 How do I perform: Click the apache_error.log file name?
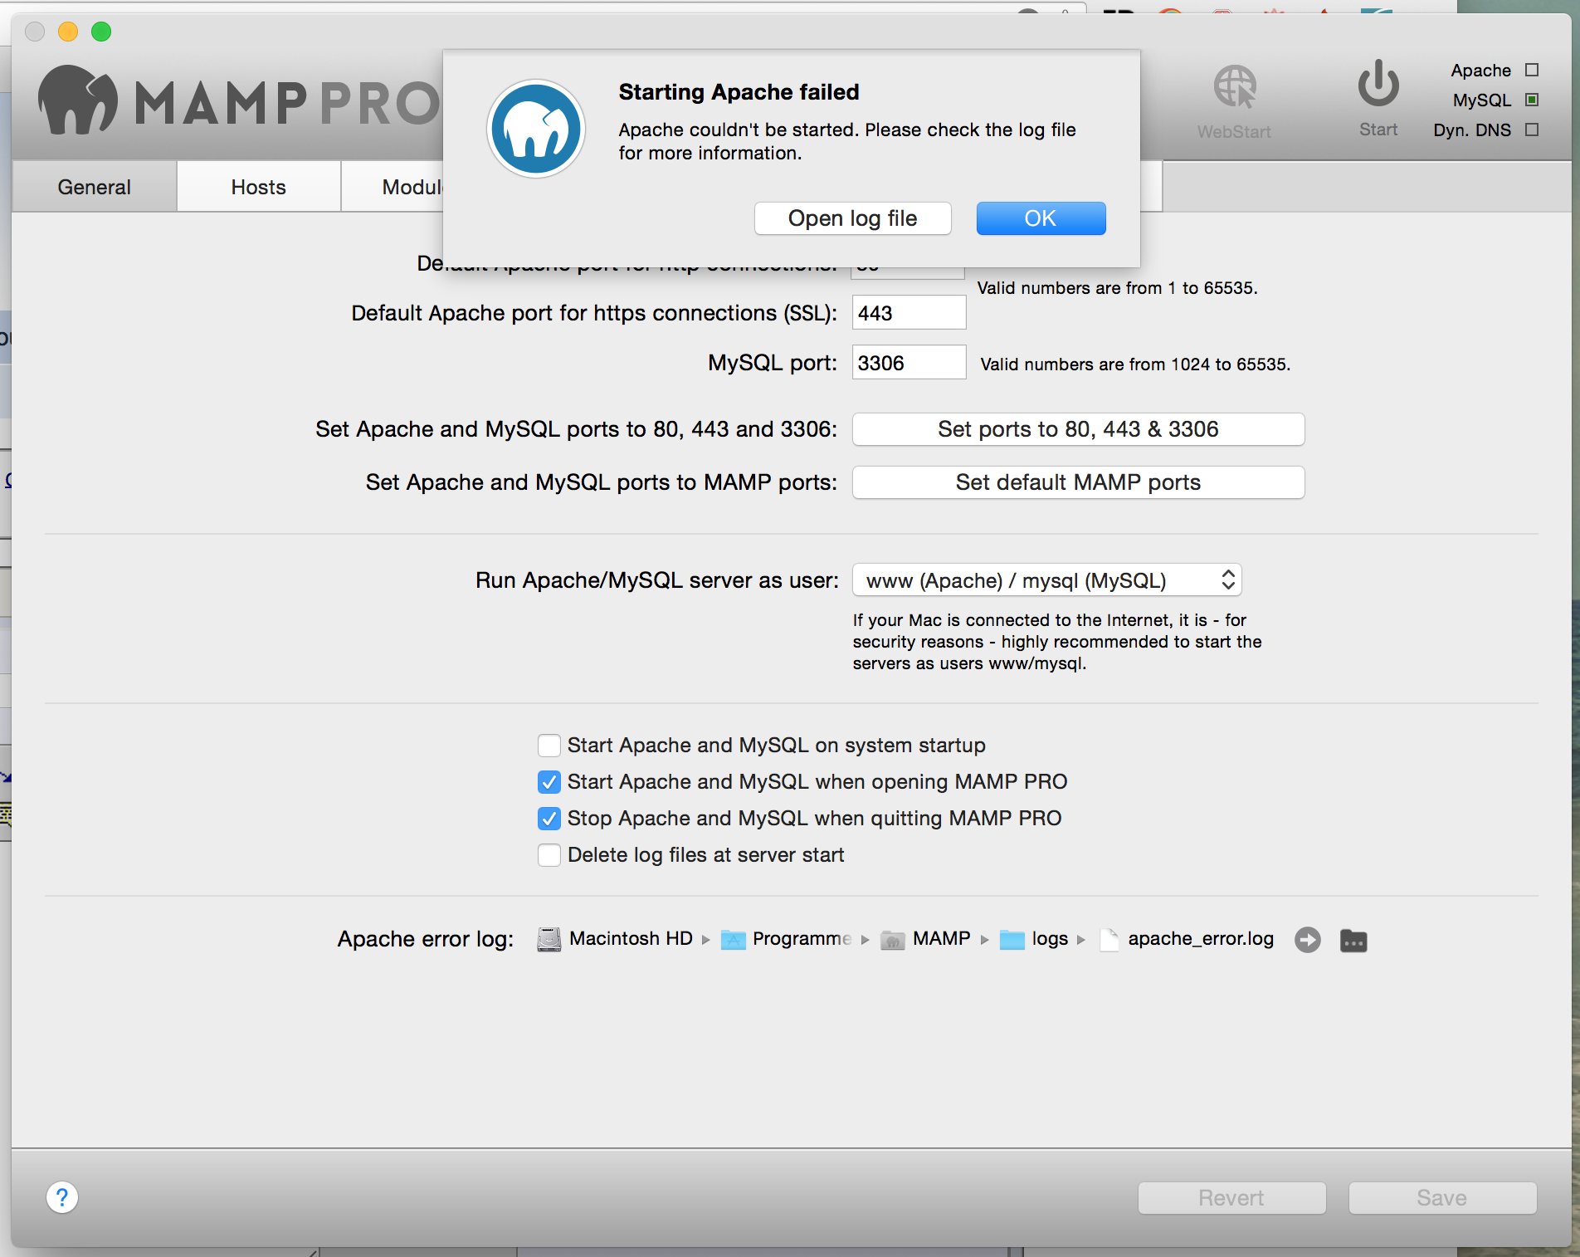pos(1201,939)
